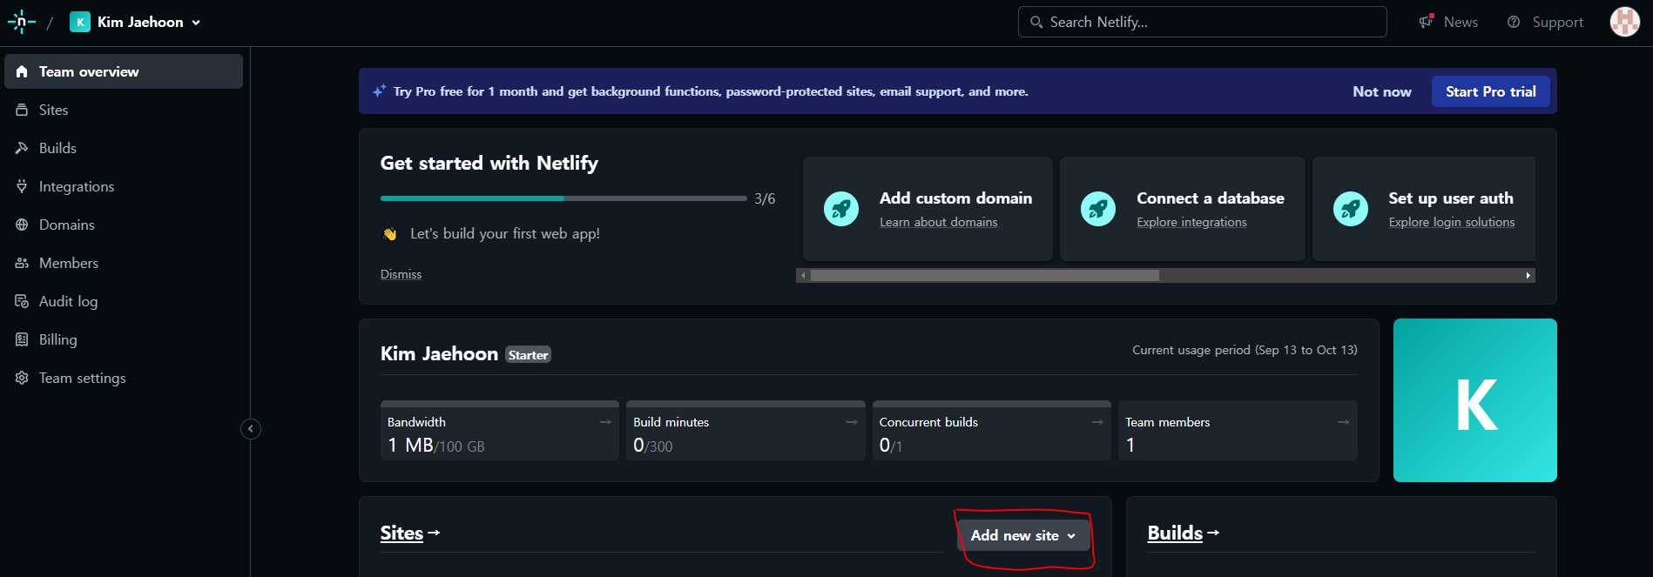Click the Search Netlify input field
Image resolution: width=1653 pixels, height=577 pixels.
(1202, 22)
